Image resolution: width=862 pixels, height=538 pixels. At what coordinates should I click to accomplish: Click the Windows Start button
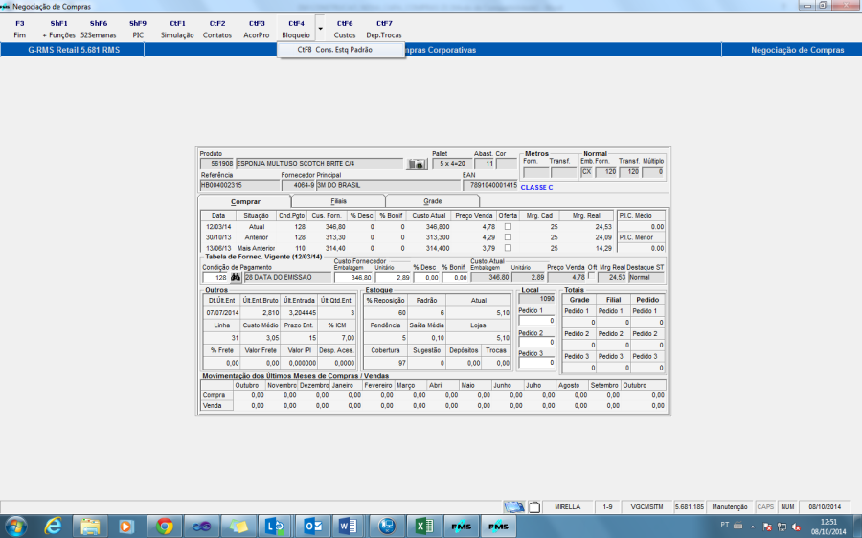pyautogui.click(x=15, y=526)
